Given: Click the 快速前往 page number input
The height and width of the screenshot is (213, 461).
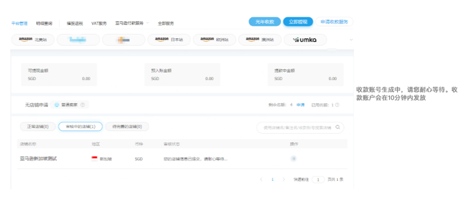Looking at the screenshot, I should coord(318,179).
